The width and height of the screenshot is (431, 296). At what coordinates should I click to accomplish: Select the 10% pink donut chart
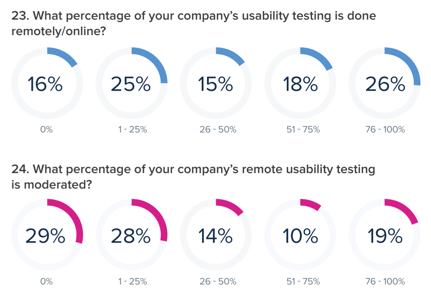300,235
